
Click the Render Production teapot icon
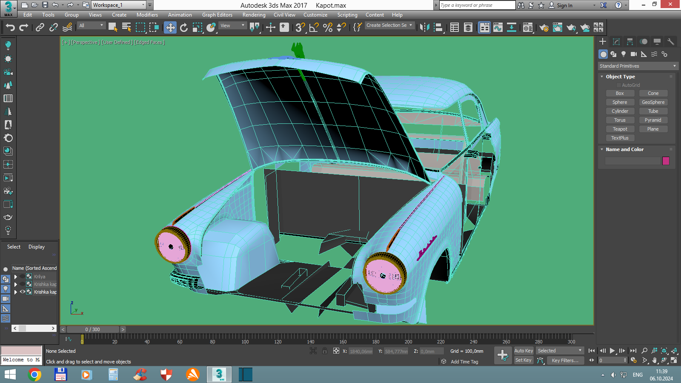pyautogui.click(x=571, y=28)
